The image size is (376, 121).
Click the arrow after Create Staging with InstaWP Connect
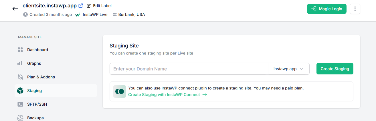205,95
